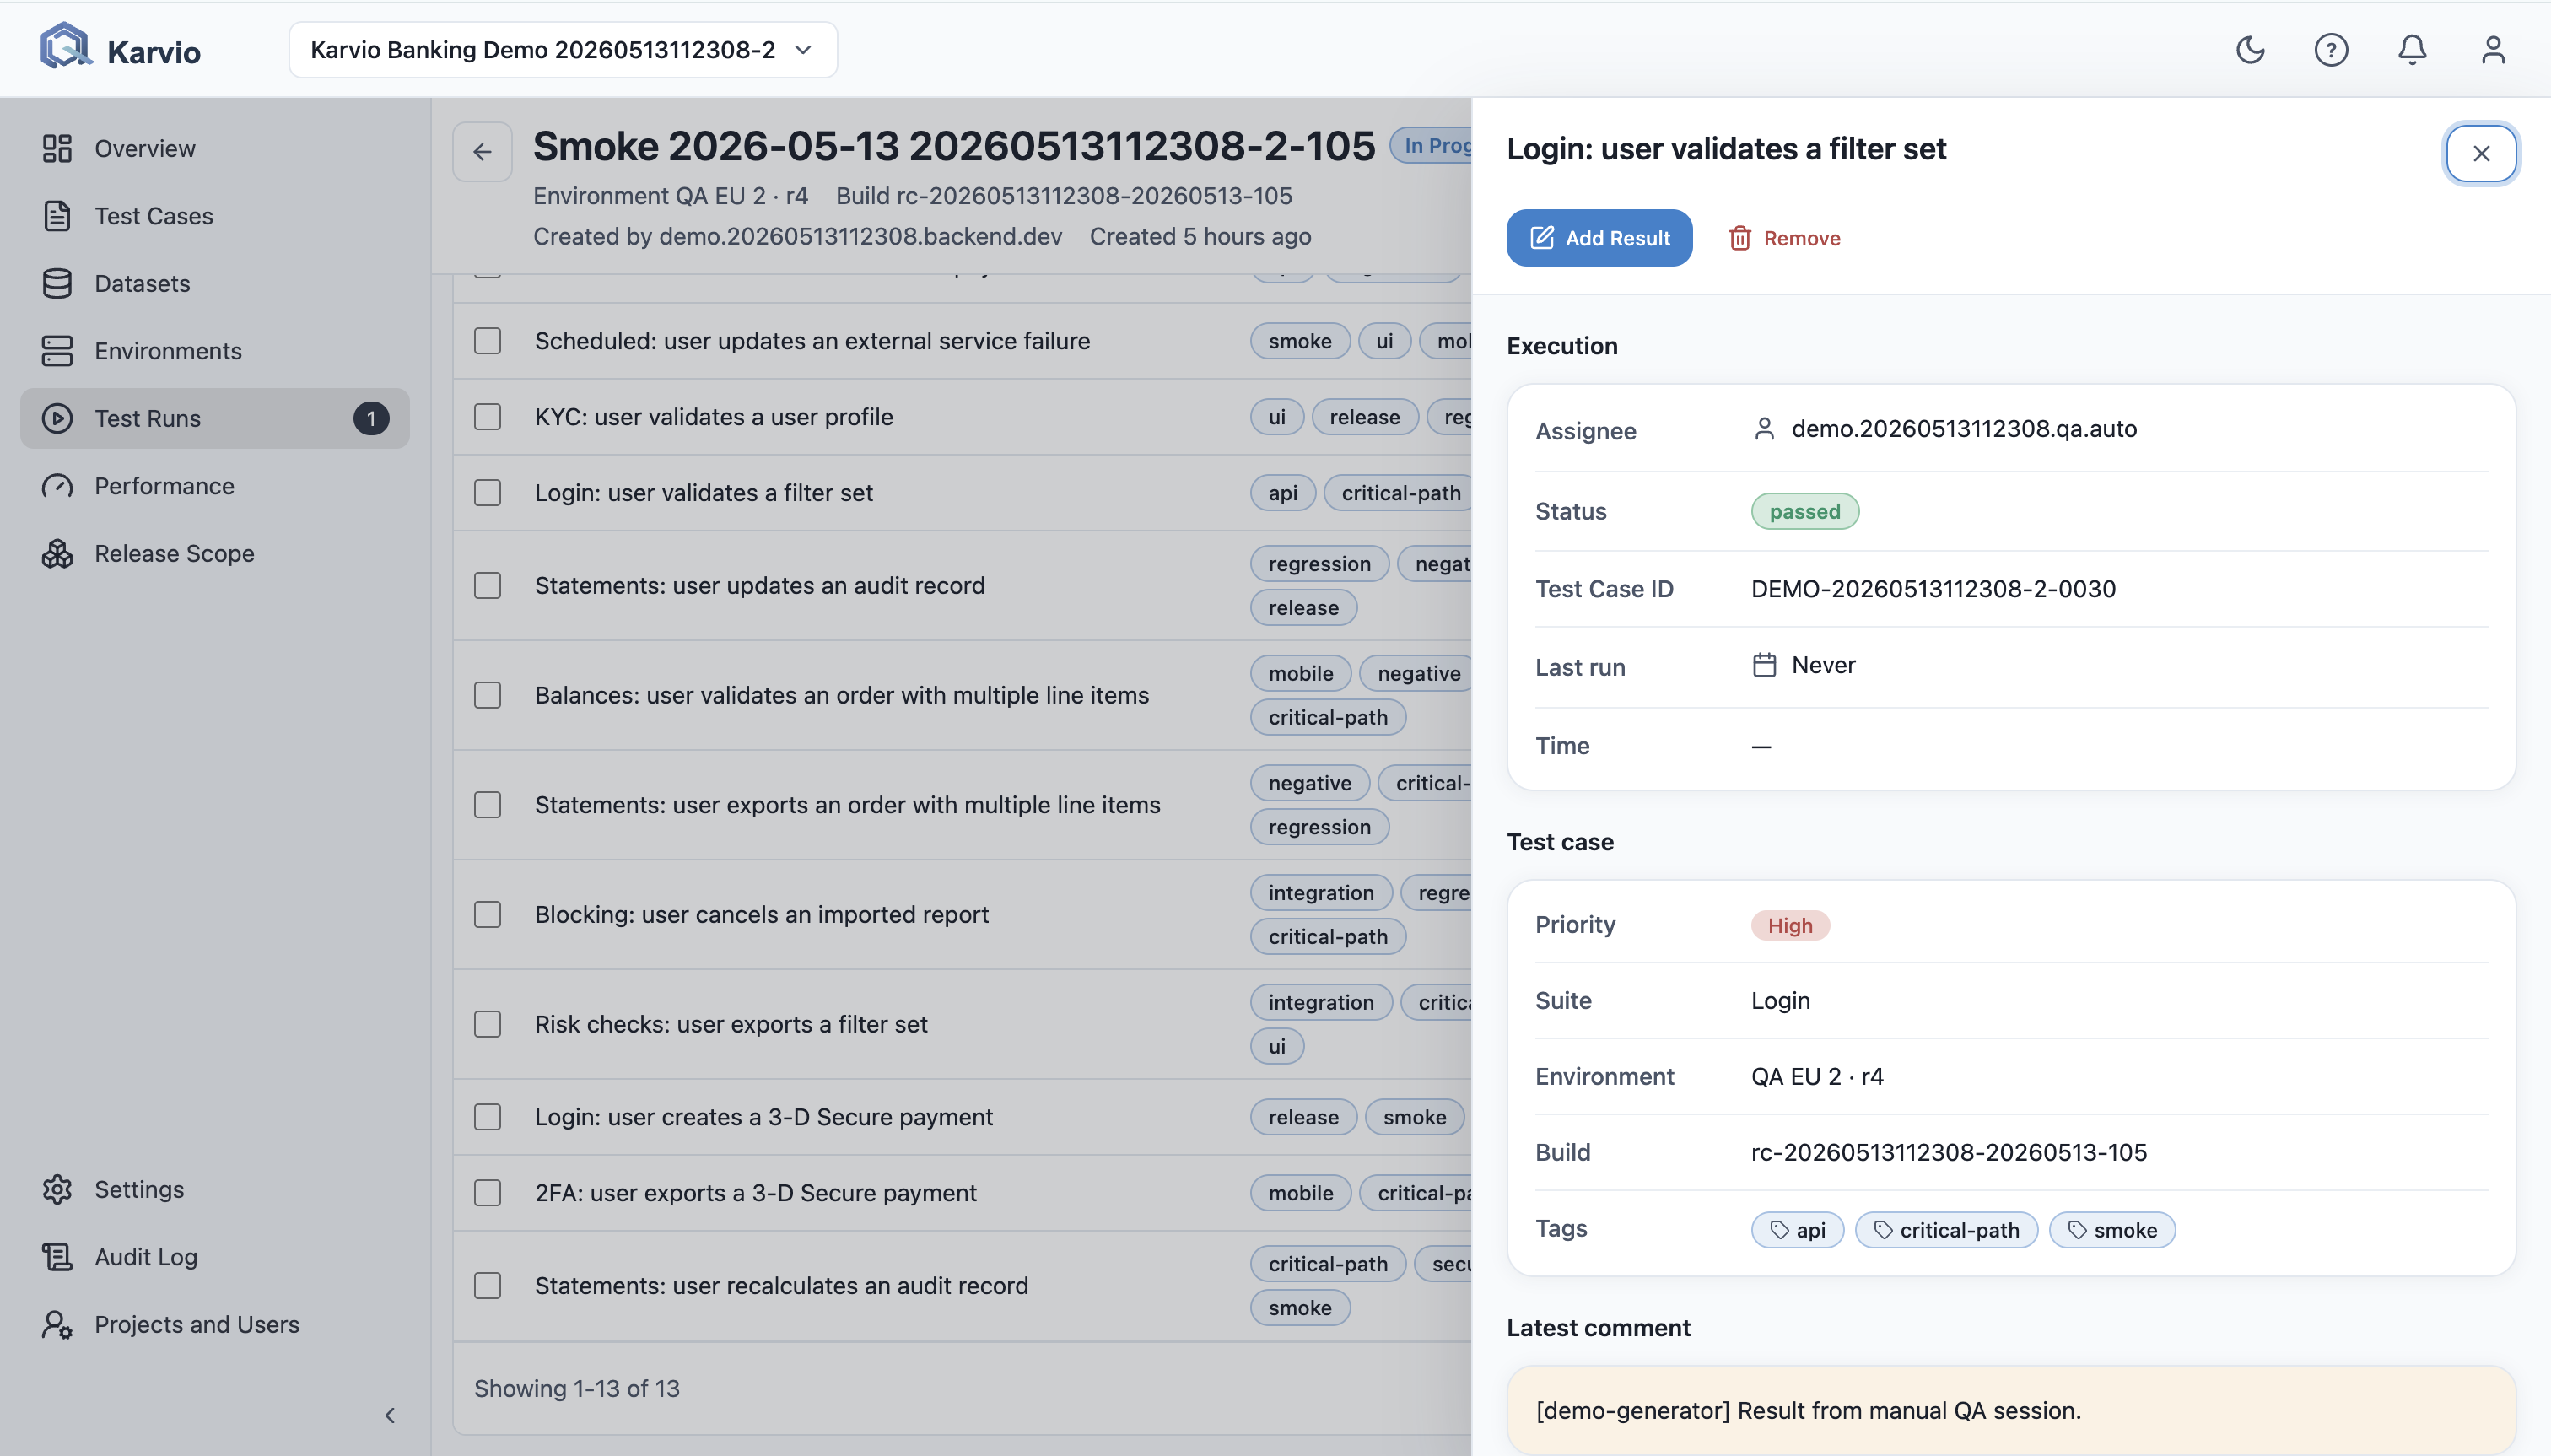Open the help question mark icon

[2331, 50]
